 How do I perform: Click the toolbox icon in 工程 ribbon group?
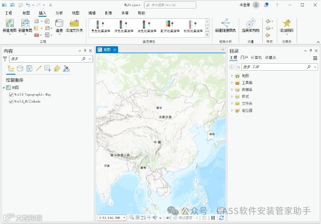tap(36, 35)
